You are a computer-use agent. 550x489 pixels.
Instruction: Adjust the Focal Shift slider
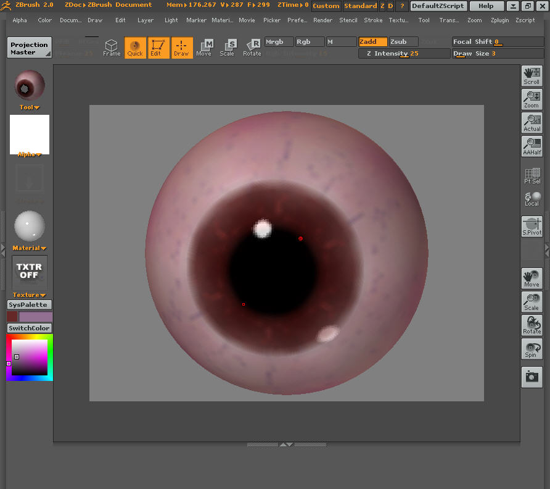(498, 42)
